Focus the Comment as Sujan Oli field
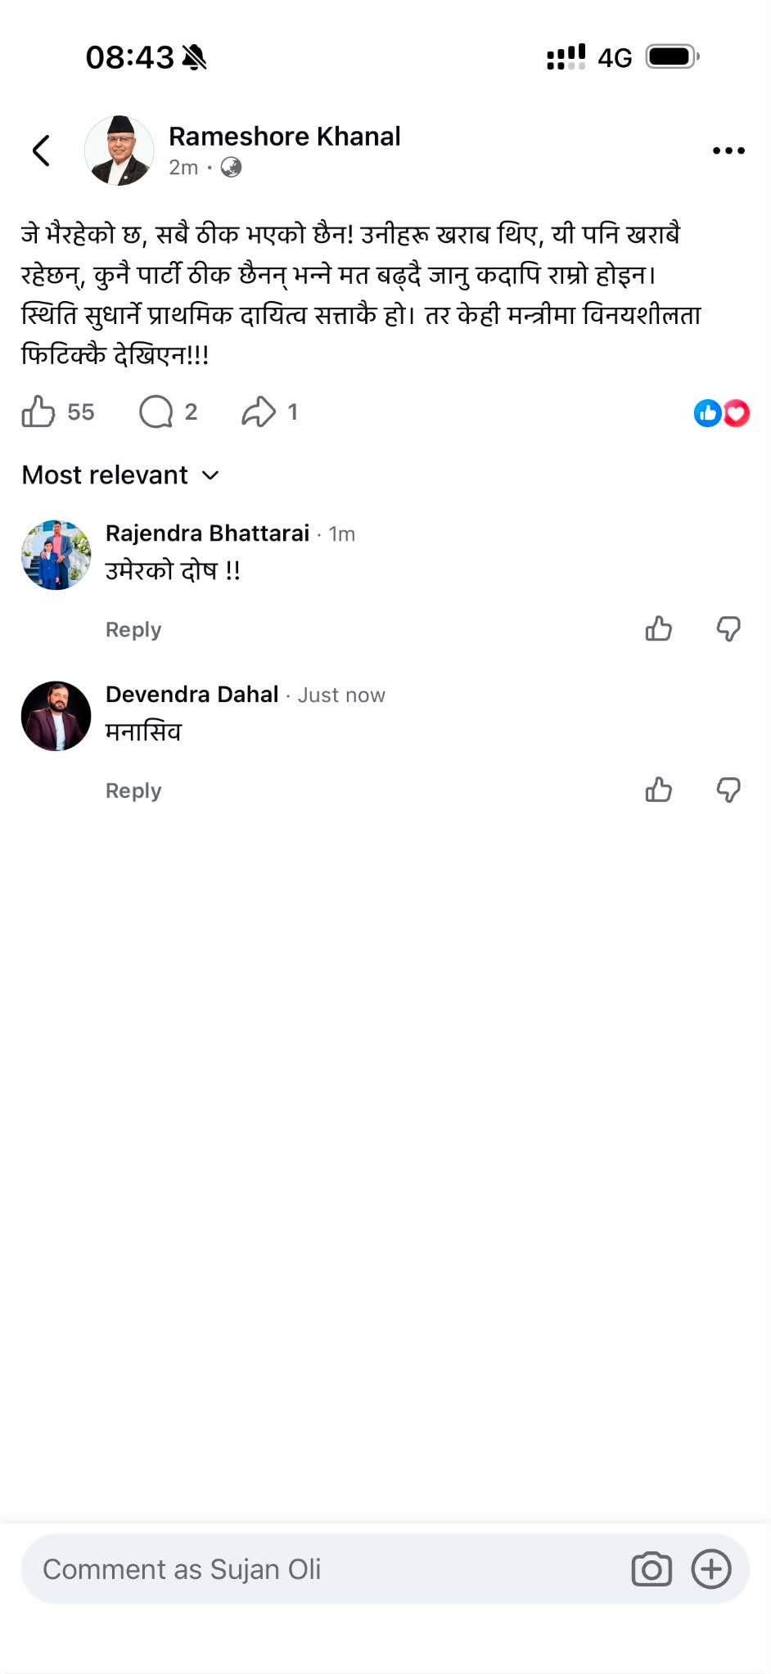 coord(327,1569)
